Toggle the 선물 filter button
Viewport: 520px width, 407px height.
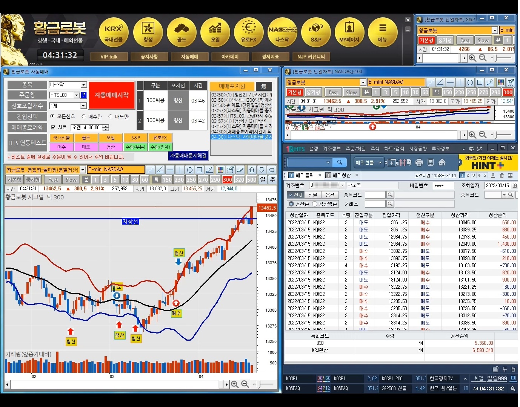point(313,195)
